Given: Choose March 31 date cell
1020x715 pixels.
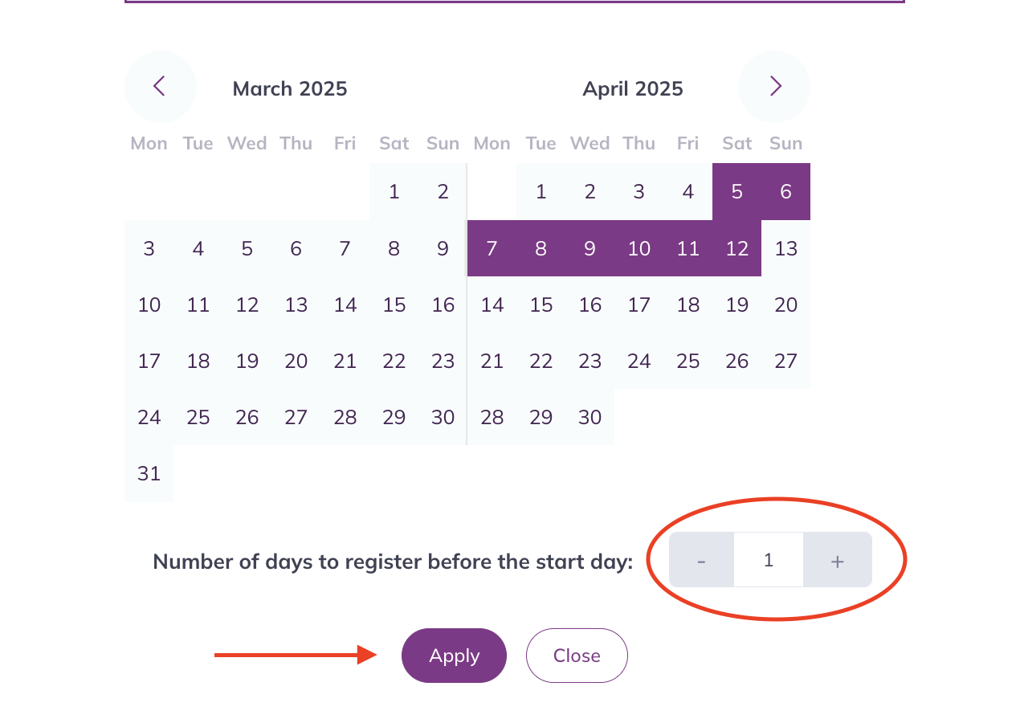Looking at the screenshot, I should click(x=149, y=473).
